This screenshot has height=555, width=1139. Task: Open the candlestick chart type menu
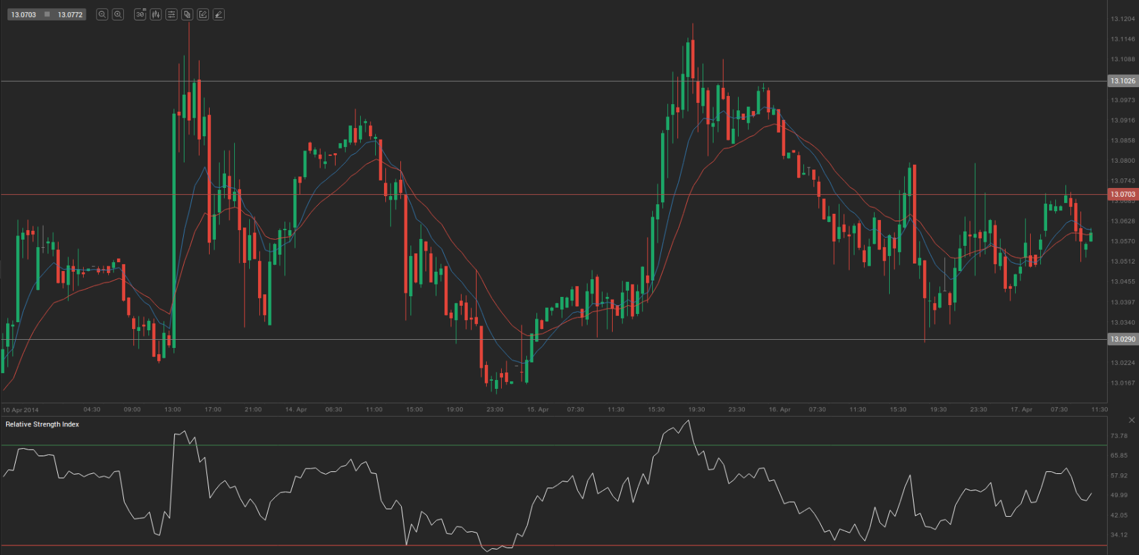[x=156, y=14]
